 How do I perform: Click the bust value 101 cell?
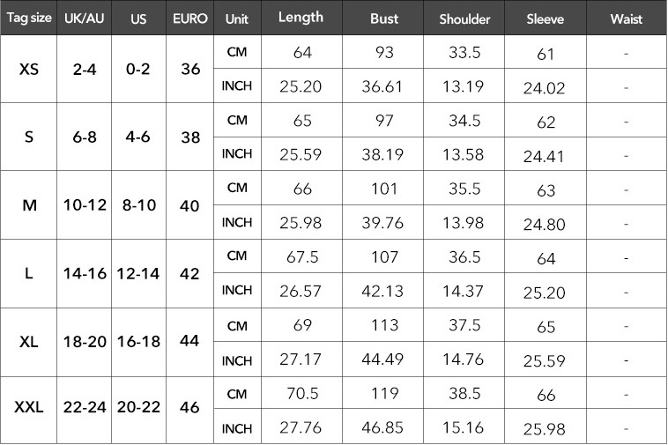click(384, 189)
